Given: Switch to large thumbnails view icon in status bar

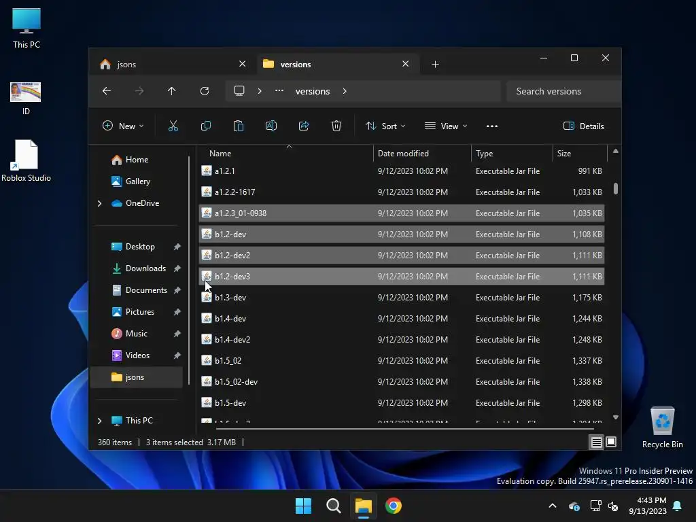Looking at the screenshot, I should [x=611, y=442].
